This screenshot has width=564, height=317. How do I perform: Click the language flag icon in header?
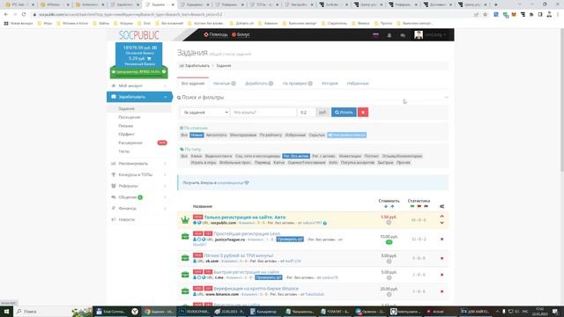click(x=375, y=35)
